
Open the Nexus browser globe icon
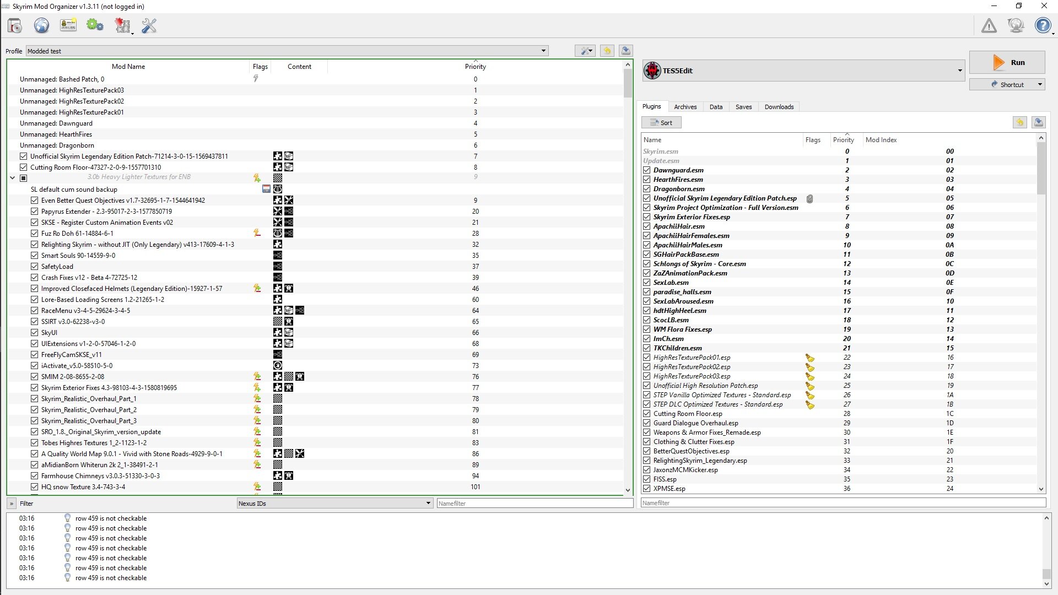coord(41,25)
